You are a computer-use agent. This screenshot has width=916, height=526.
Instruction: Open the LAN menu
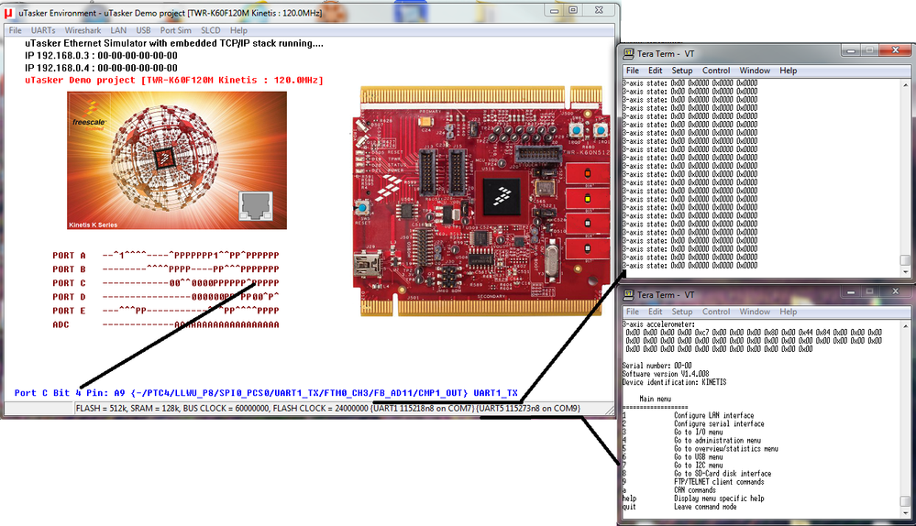tap(118, 30)
